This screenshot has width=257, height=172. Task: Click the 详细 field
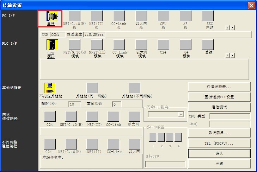230,124
